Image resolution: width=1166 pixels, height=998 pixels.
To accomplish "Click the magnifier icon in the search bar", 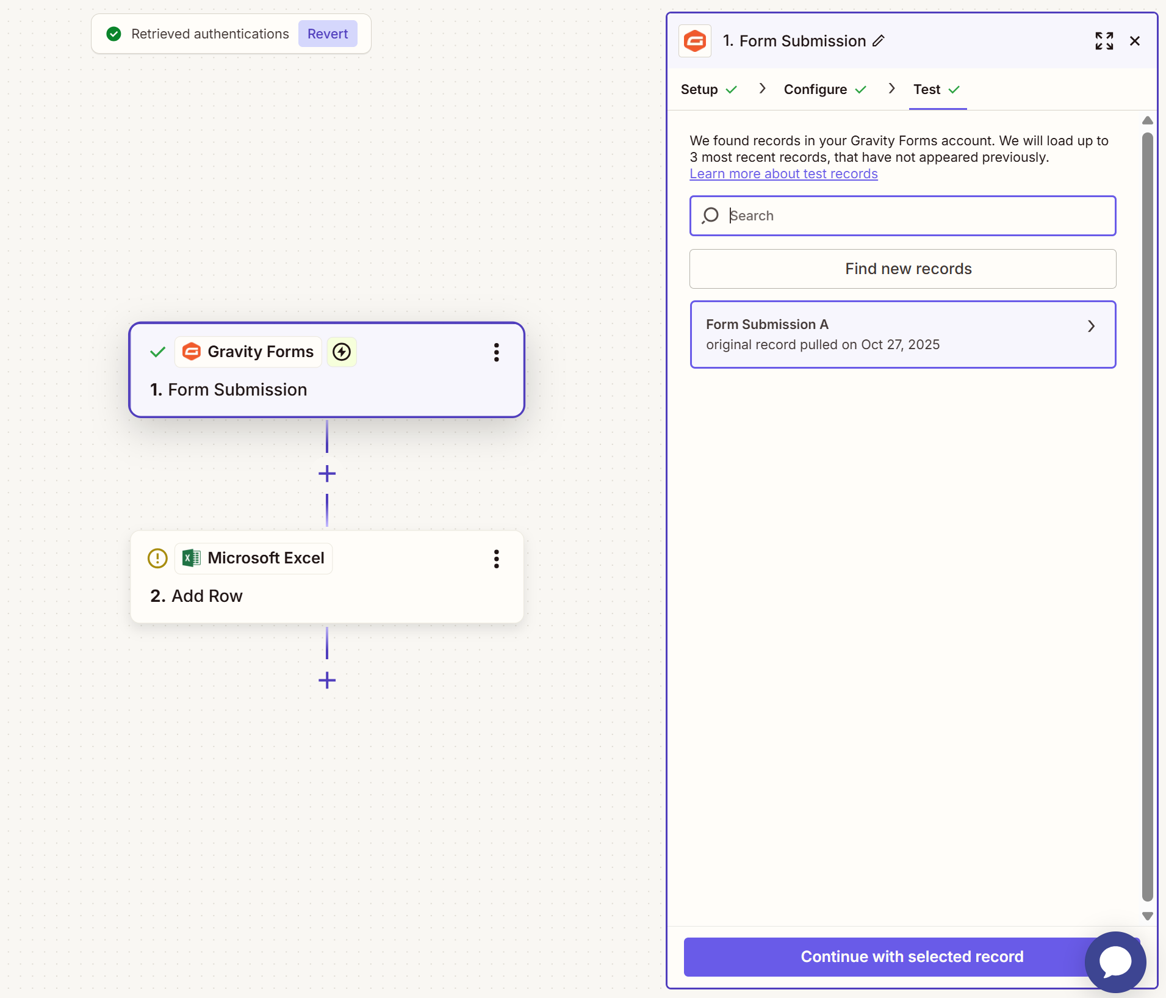I will click(710, 215).
